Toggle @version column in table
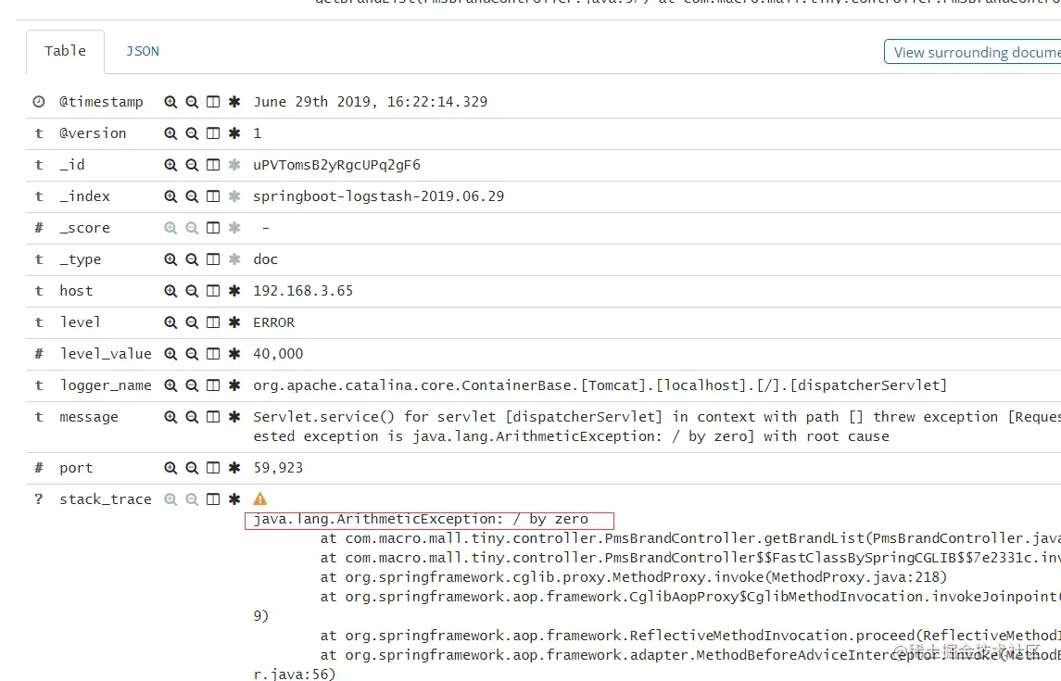The width and height of the screenshot is (1061, 681). 213,133
